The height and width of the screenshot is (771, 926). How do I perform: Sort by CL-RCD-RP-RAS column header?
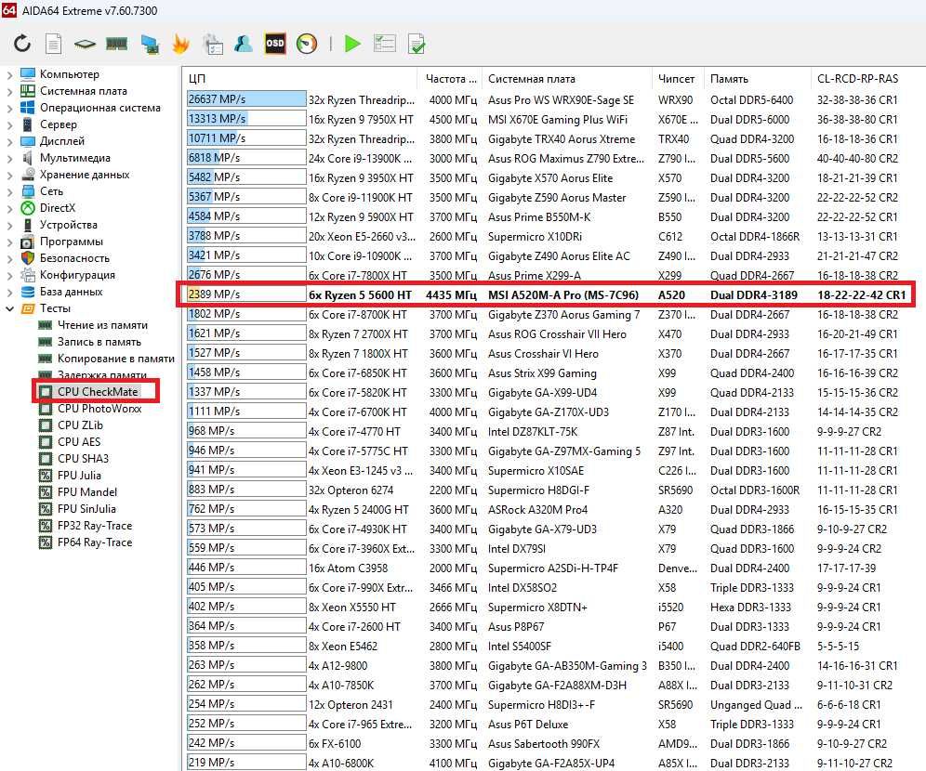click(857, 78)
